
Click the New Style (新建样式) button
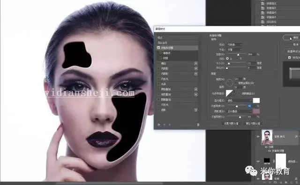coord(292,51)
